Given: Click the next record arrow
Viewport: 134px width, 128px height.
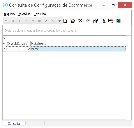Looking at the screenshot, I should 26,21.
